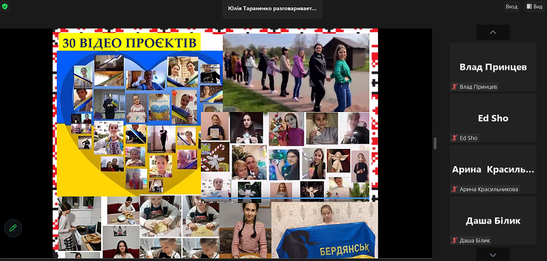Select Ed Sho participant tile

point(493,118)
